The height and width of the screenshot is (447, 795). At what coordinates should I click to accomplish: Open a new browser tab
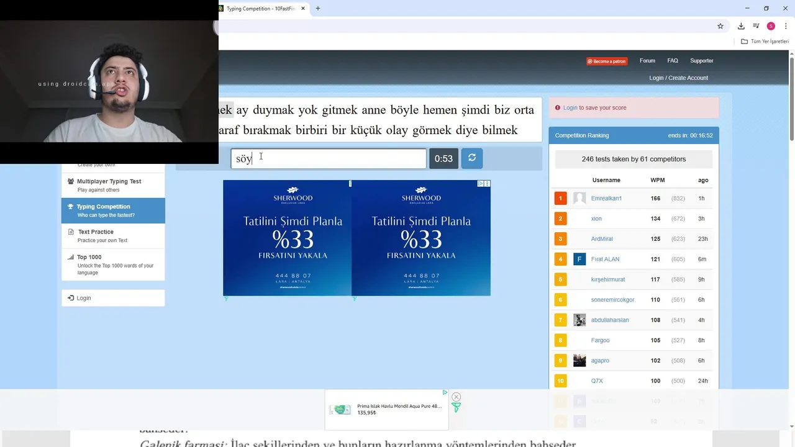[318, 9]
